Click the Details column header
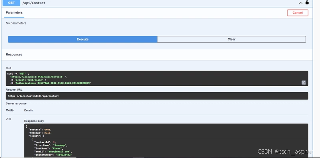This screenshot has height=158, width=320. pos(28,111)
